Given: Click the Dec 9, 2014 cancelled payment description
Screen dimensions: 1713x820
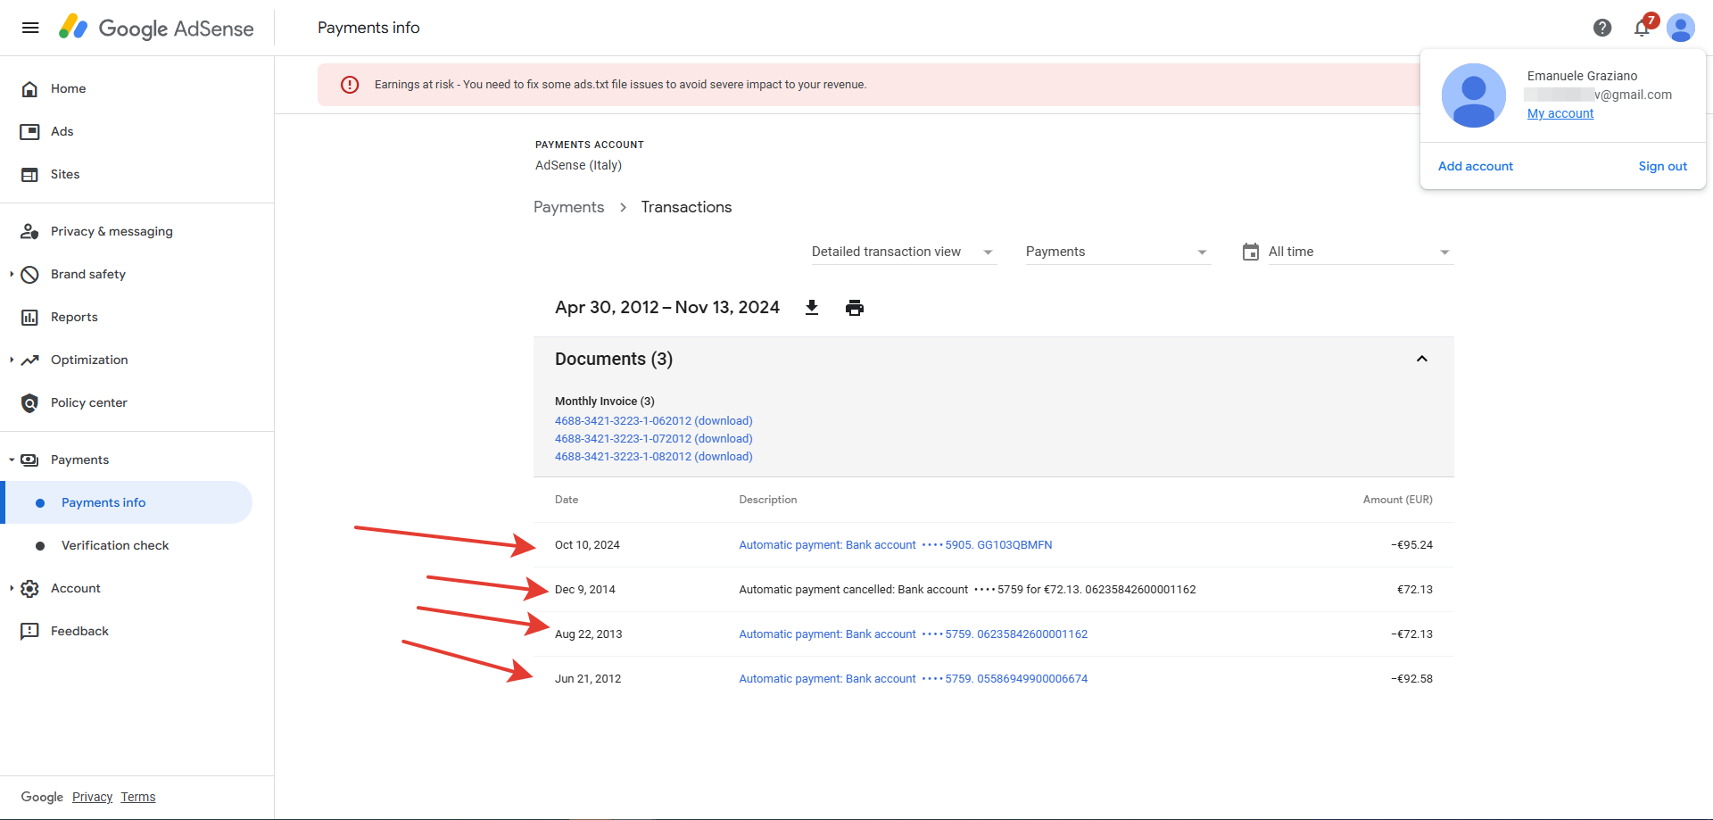Looking at the screenshot, I should click(967, 590).
